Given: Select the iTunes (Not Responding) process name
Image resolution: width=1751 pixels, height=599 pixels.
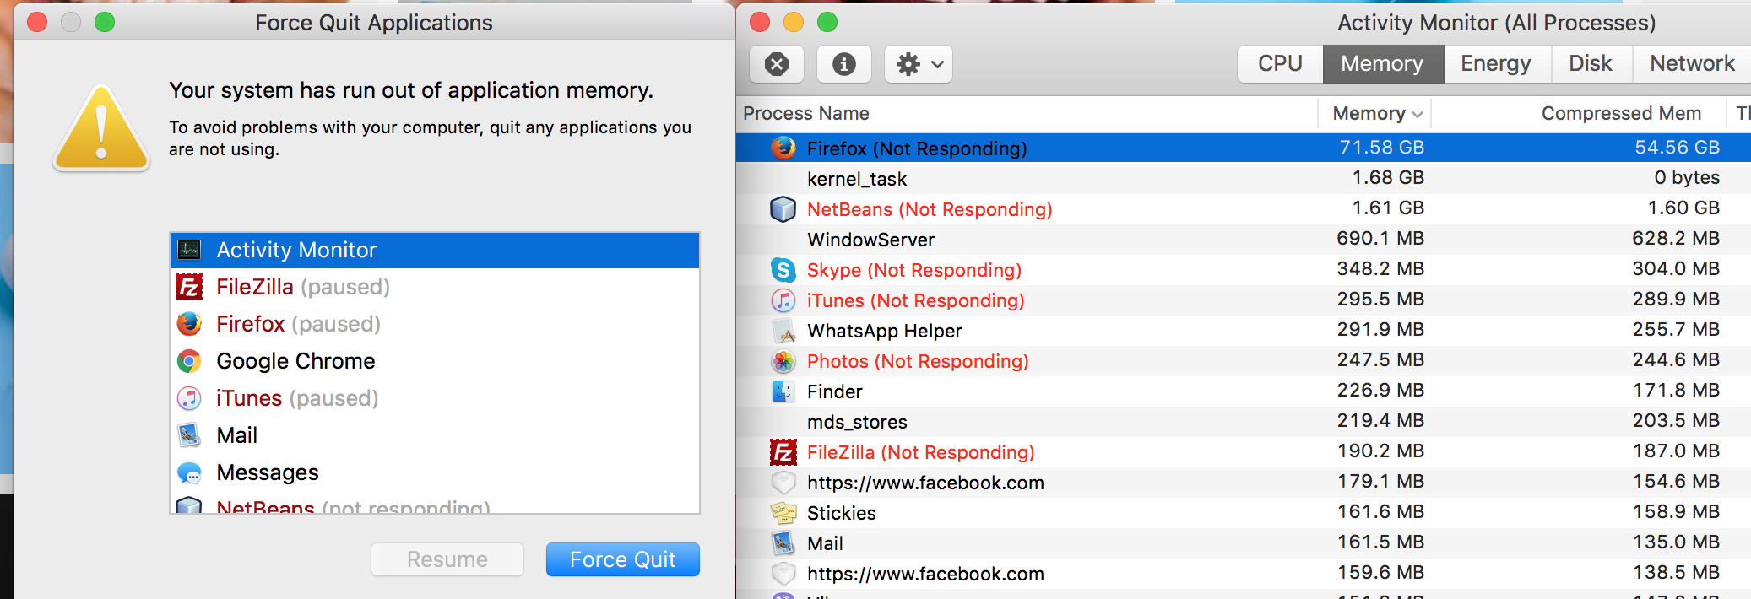Looking at the screenshot, I should click(916, 300).
